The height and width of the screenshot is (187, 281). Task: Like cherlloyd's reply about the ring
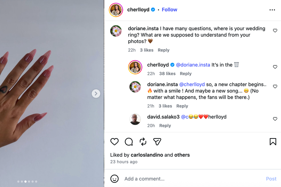(275, 67)
